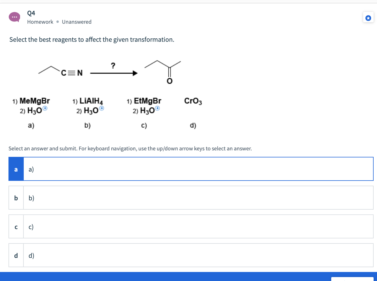Screen dimensions: 377x281
Task: Click the Q4 question heading
Action: point(31,13)
